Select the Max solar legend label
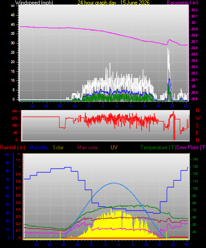Viewport: 206px width, 248px height. point(88,147)
